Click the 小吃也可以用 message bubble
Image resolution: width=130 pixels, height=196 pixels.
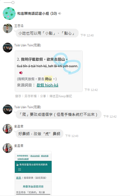coord(47,33)
